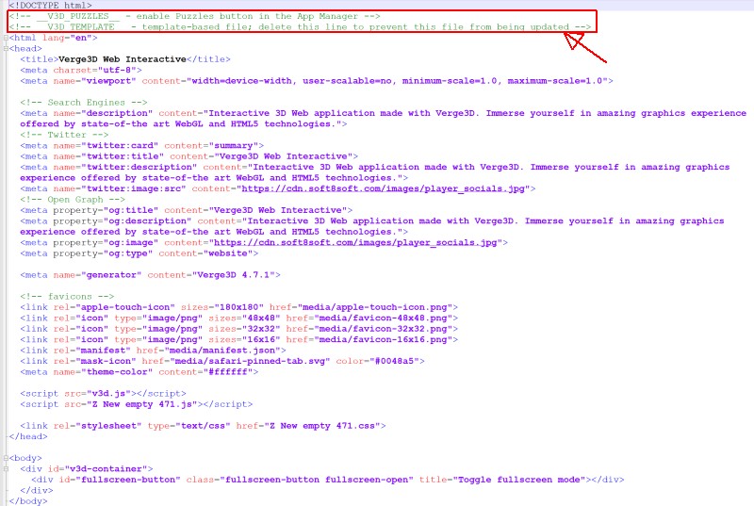Click the "og:description" property value
Image resolution: width=754 pixels, height=506 pixels.
coord(148,221)
